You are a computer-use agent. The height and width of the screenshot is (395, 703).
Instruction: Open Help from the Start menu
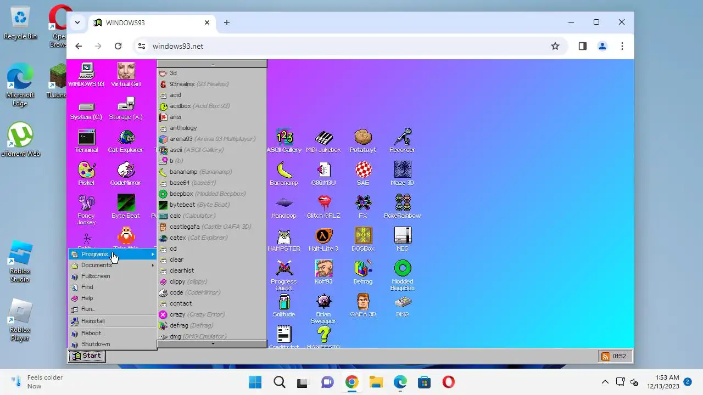[113, 298]
